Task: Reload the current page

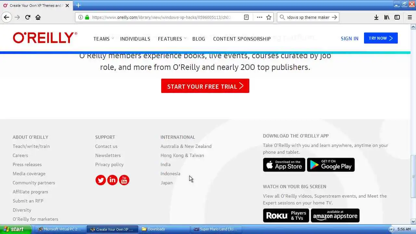Action: point(28,17)
